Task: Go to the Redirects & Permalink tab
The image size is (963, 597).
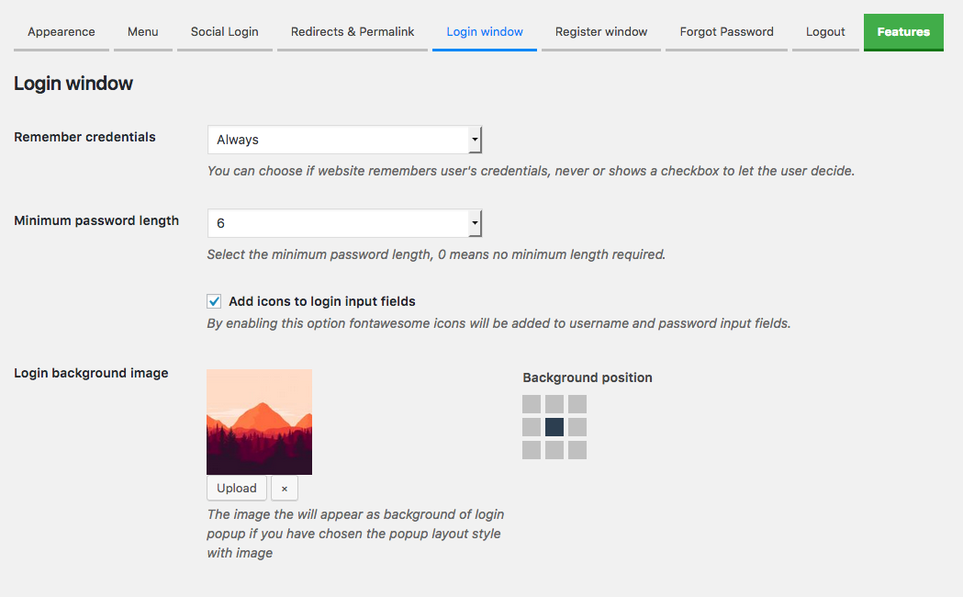Action: tap(353, 32)
